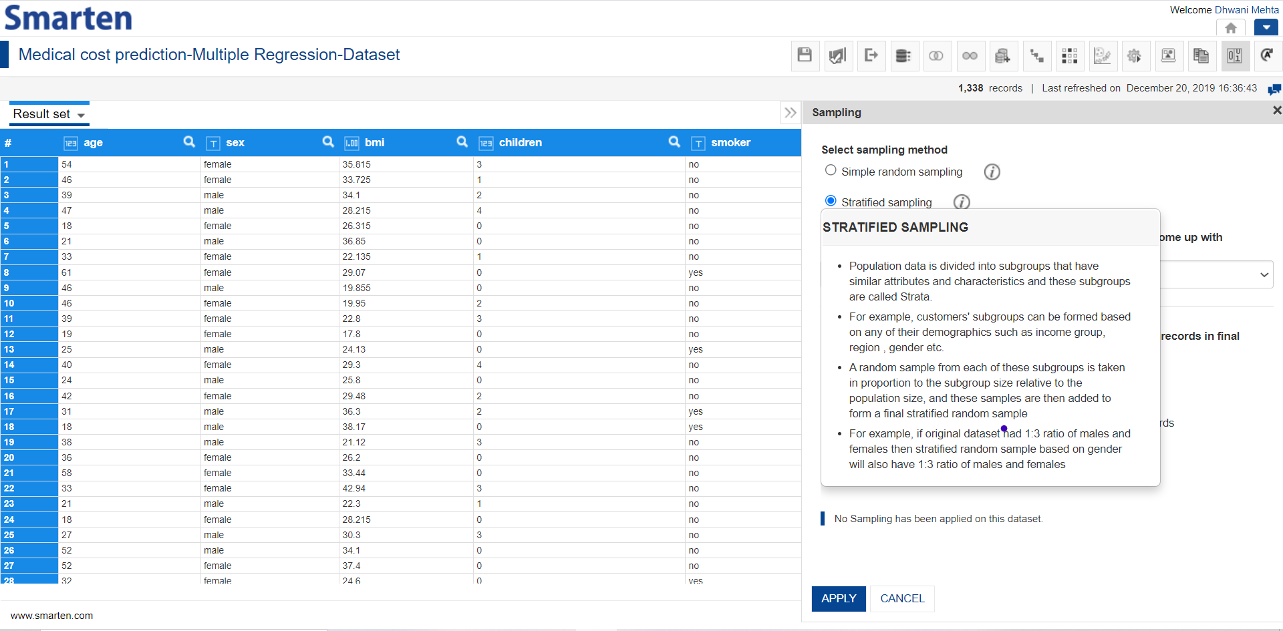
Task: Show info for Stratified sampling
Action: point(962,202)
